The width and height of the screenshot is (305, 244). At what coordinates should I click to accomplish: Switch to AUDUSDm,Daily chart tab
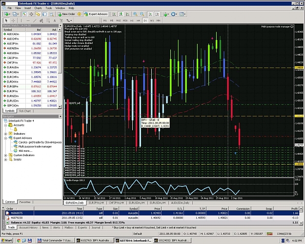(x=180, y=203)
